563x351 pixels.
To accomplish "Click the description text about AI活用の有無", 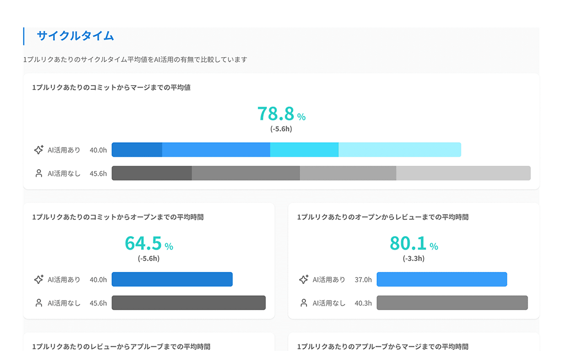I will pos(135,60).
